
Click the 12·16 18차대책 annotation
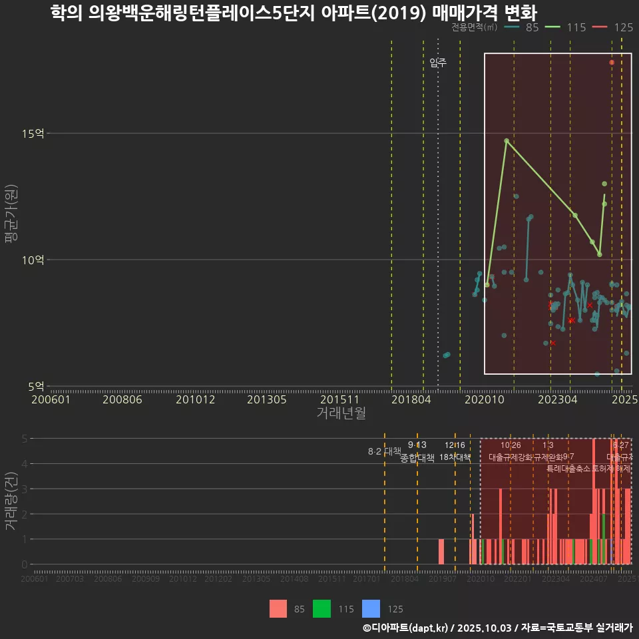pos(455,453)
